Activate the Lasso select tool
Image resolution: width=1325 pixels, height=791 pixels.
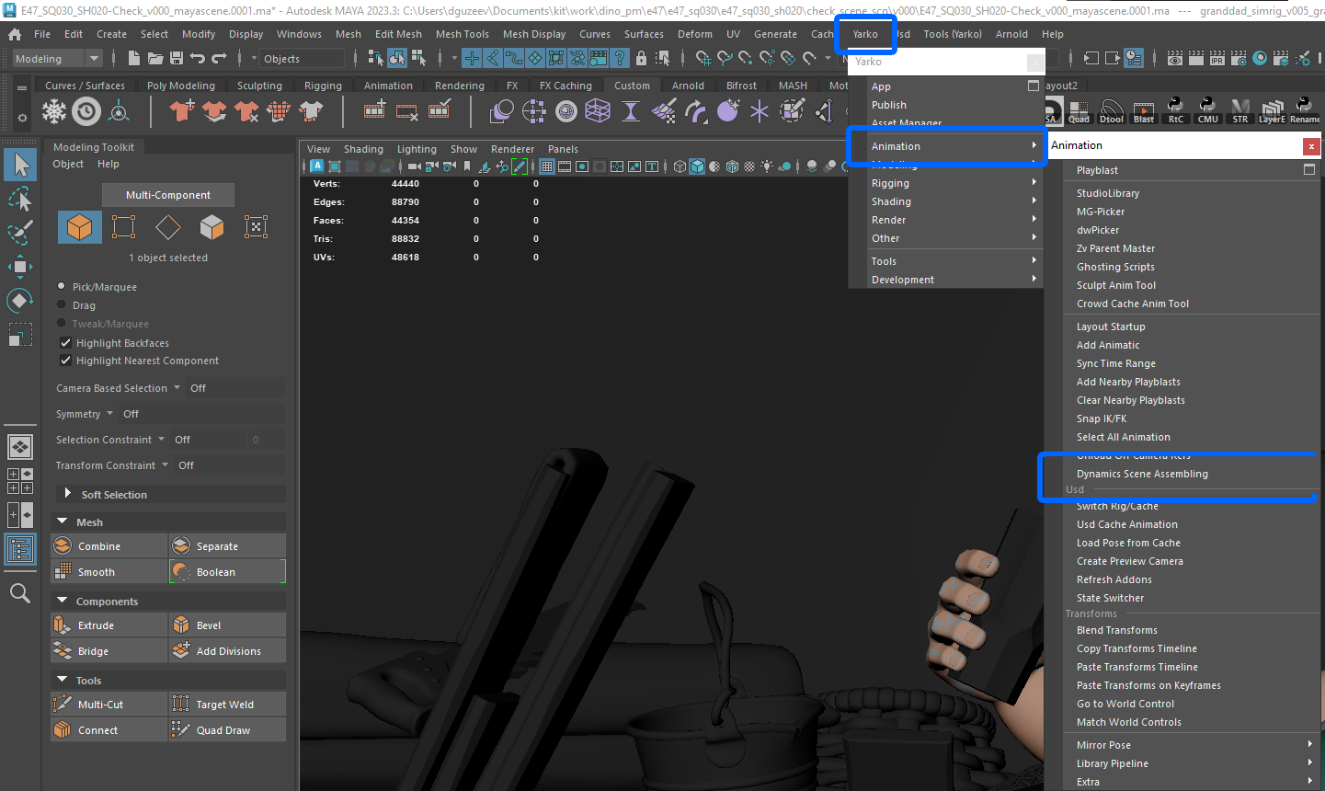coord(20,199)
